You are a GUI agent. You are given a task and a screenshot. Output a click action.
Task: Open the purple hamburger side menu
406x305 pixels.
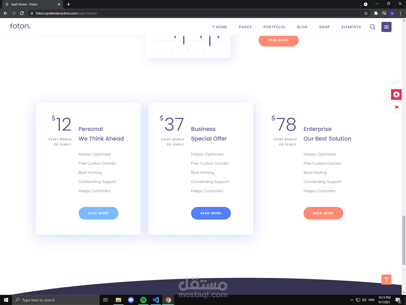386,27
